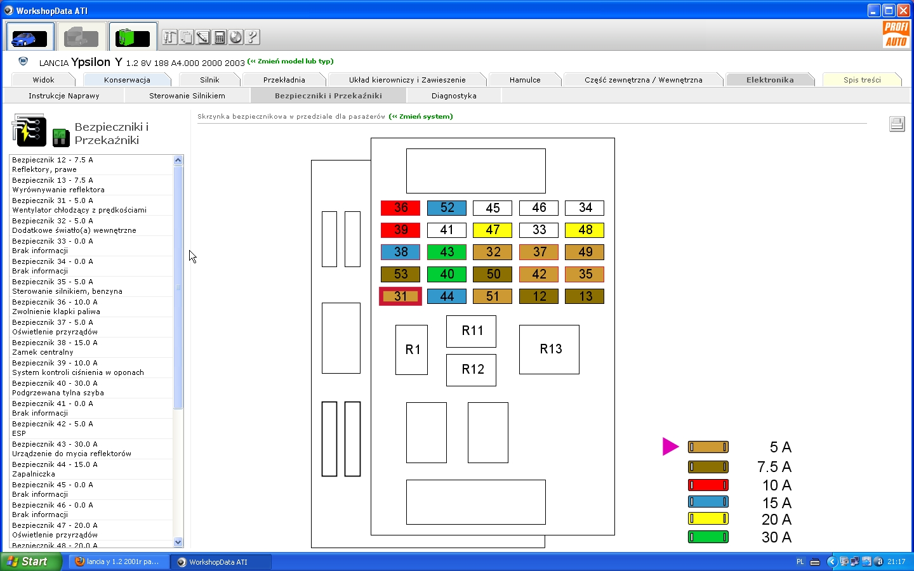
Task: Click the fuse list scrollbar thumb
Action: pos(178,287)
